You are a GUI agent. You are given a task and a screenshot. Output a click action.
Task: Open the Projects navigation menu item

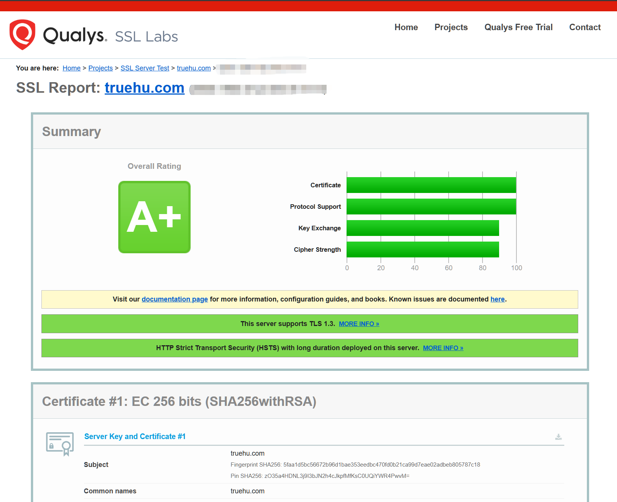click(451, 27)
